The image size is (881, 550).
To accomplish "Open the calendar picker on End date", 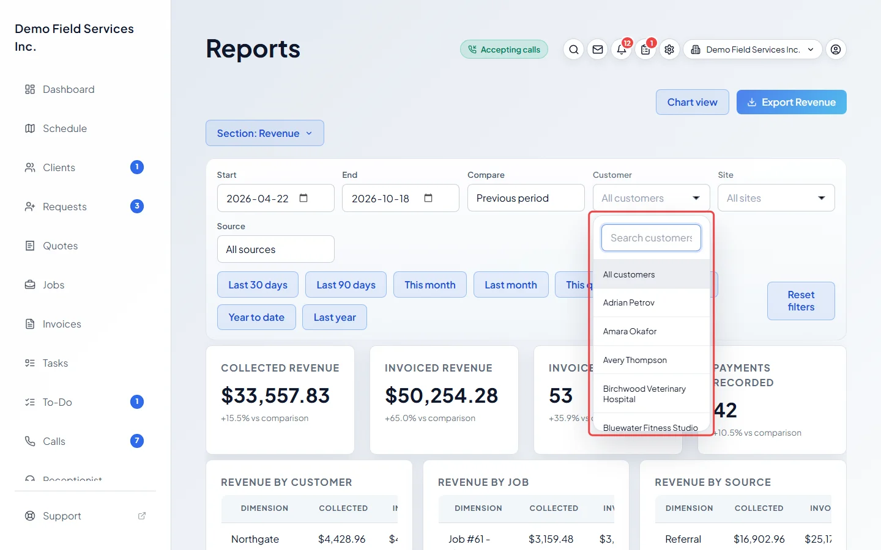I will click(428, 198).
